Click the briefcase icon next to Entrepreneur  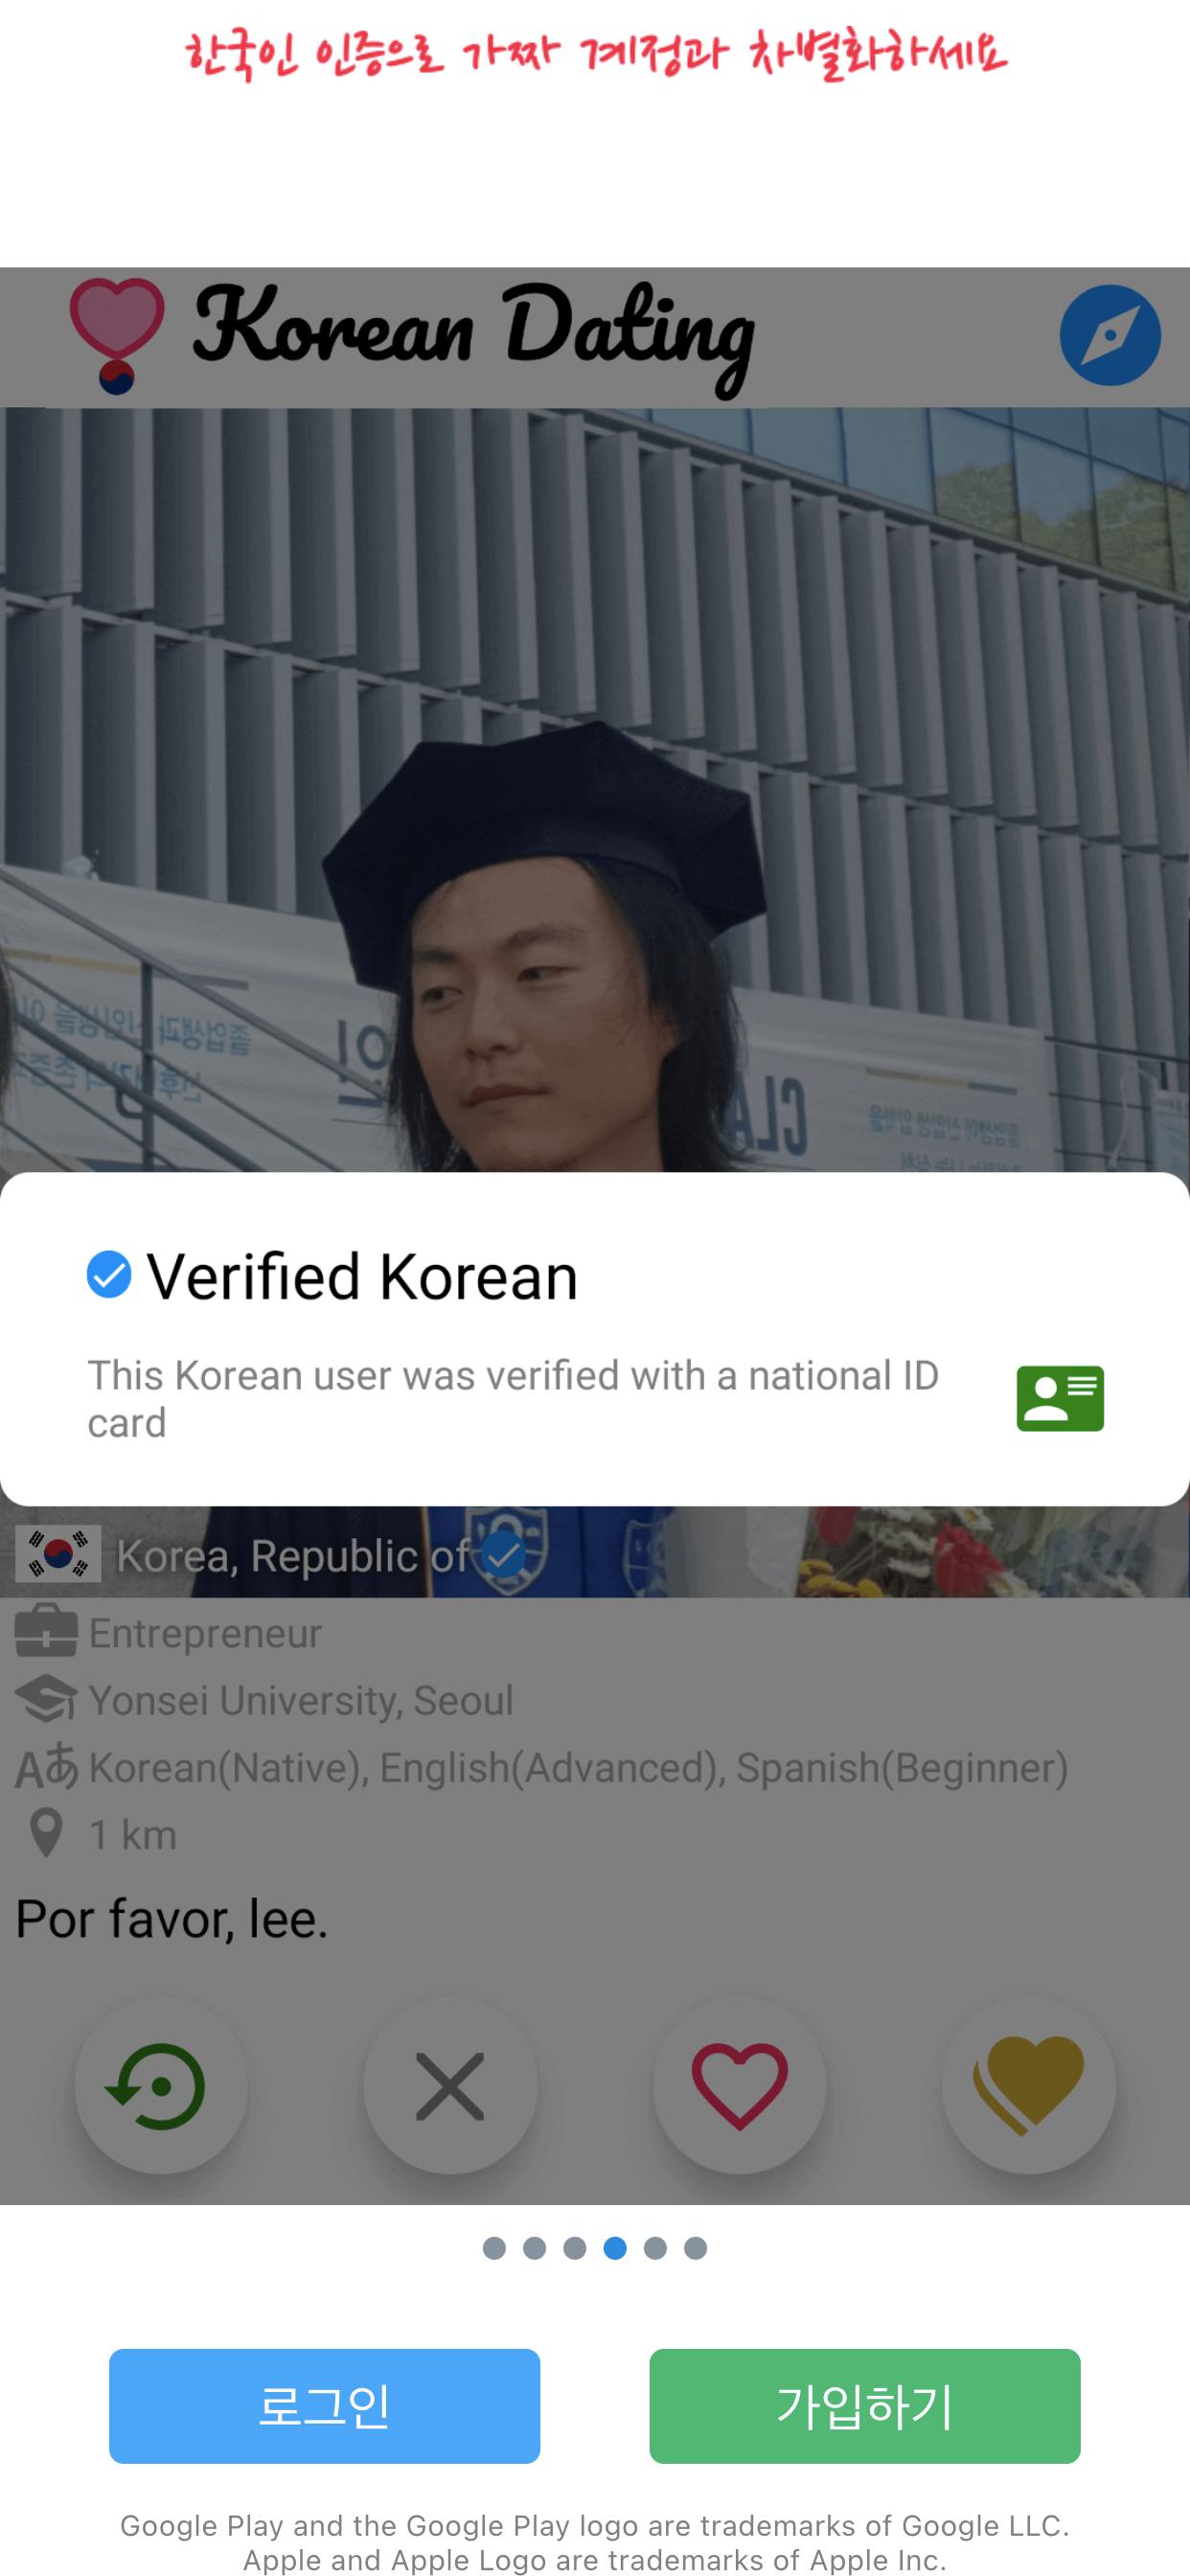tap(46, 1632)
